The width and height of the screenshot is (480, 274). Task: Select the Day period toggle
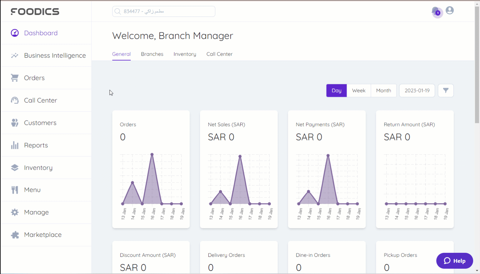tap(336, 91)
